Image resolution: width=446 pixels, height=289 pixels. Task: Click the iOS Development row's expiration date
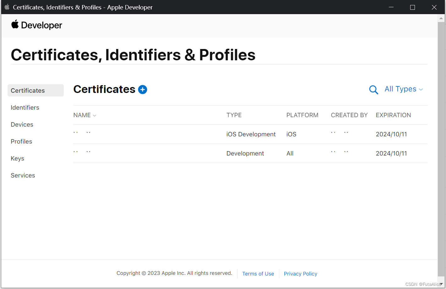[391, 134]
